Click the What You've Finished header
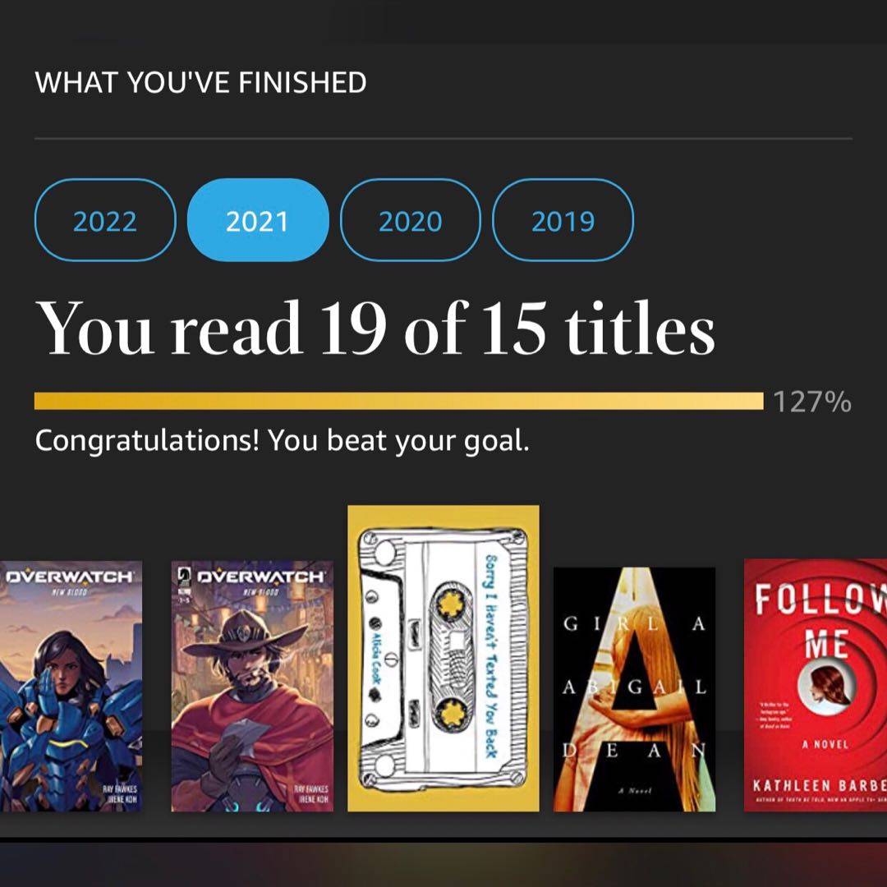Image resolution: width=887 pixels, height=887 pixels. click(200, 82)
